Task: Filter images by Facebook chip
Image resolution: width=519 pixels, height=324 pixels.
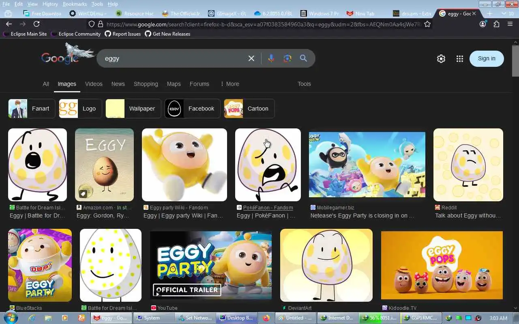Action: [x=192, y=109]
